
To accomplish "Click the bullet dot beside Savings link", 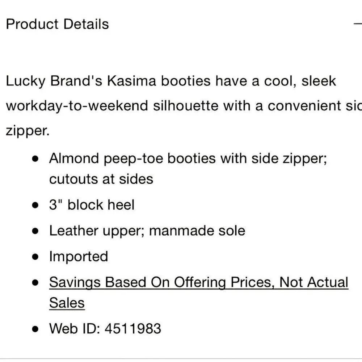I will tap(35, 282).
